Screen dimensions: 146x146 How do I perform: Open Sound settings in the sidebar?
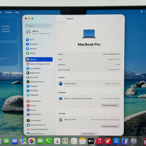(31, 106)
